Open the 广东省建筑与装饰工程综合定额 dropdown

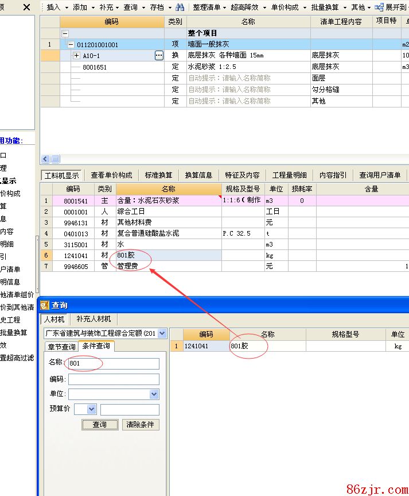[x=162, y=333]
